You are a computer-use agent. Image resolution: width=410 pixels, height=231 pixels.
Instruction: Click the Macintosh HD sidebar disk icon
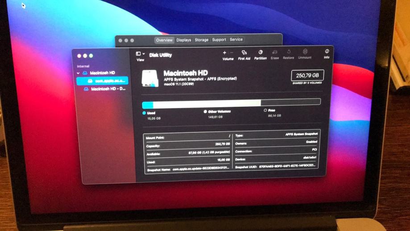[x=85, y=73]
